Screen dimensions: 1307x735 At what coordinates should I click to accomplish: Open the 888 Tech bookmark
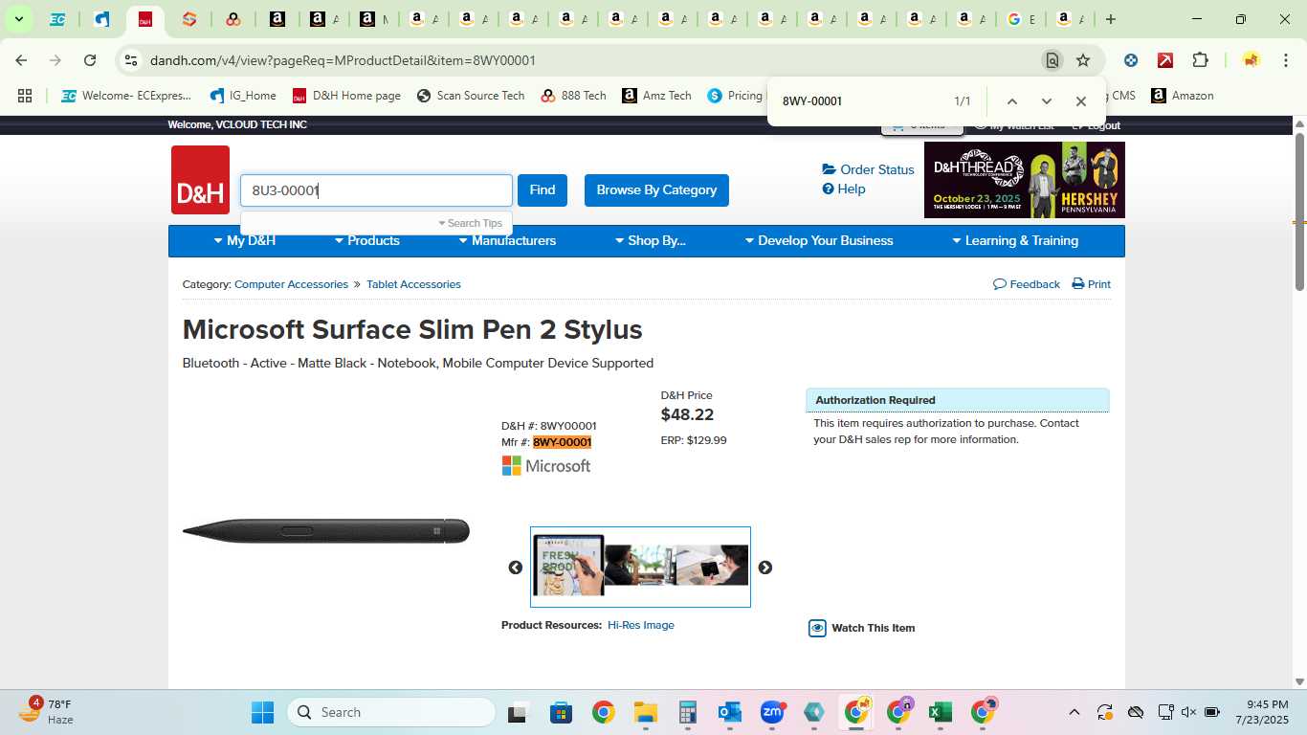tap(573, 96)
